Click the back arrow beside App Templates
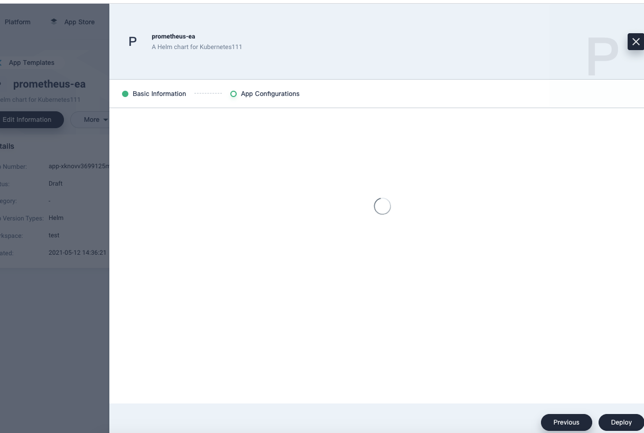Image resolution: width=644 pixels, height=433 pixels. tap(2, 62)
